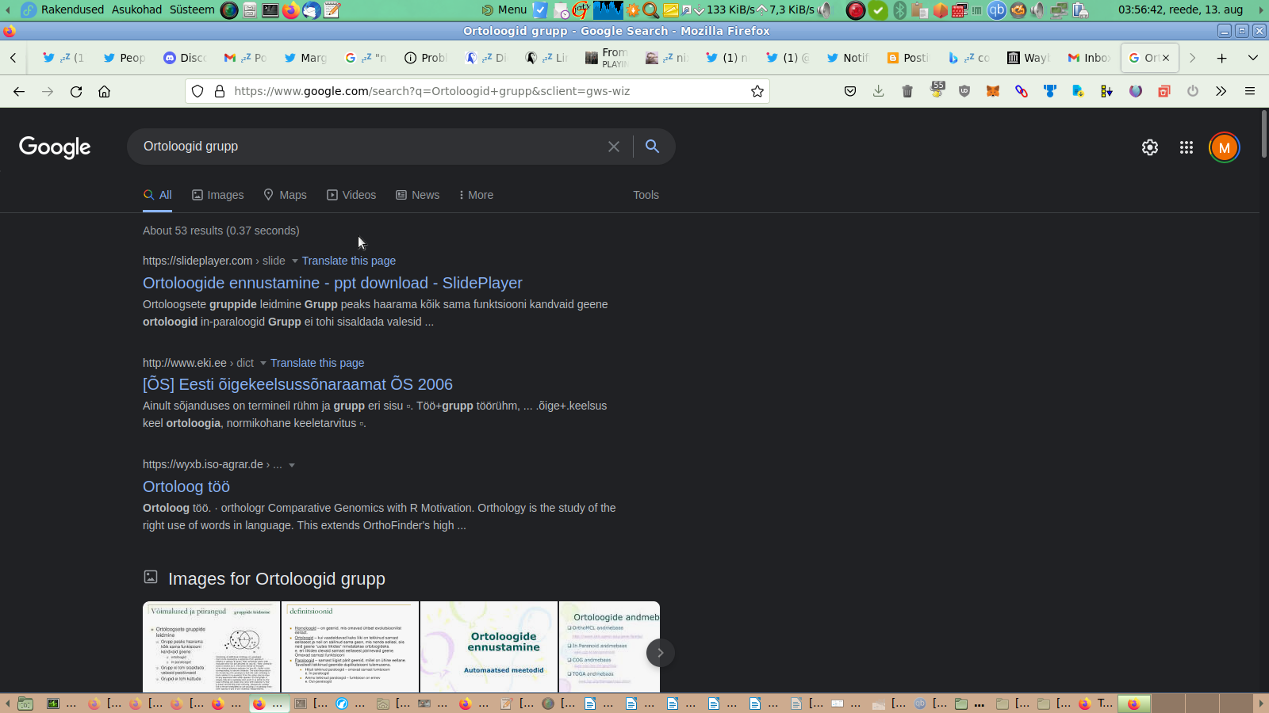Switch to the News search tab
1269x713 pixels.
pos(418,195)
